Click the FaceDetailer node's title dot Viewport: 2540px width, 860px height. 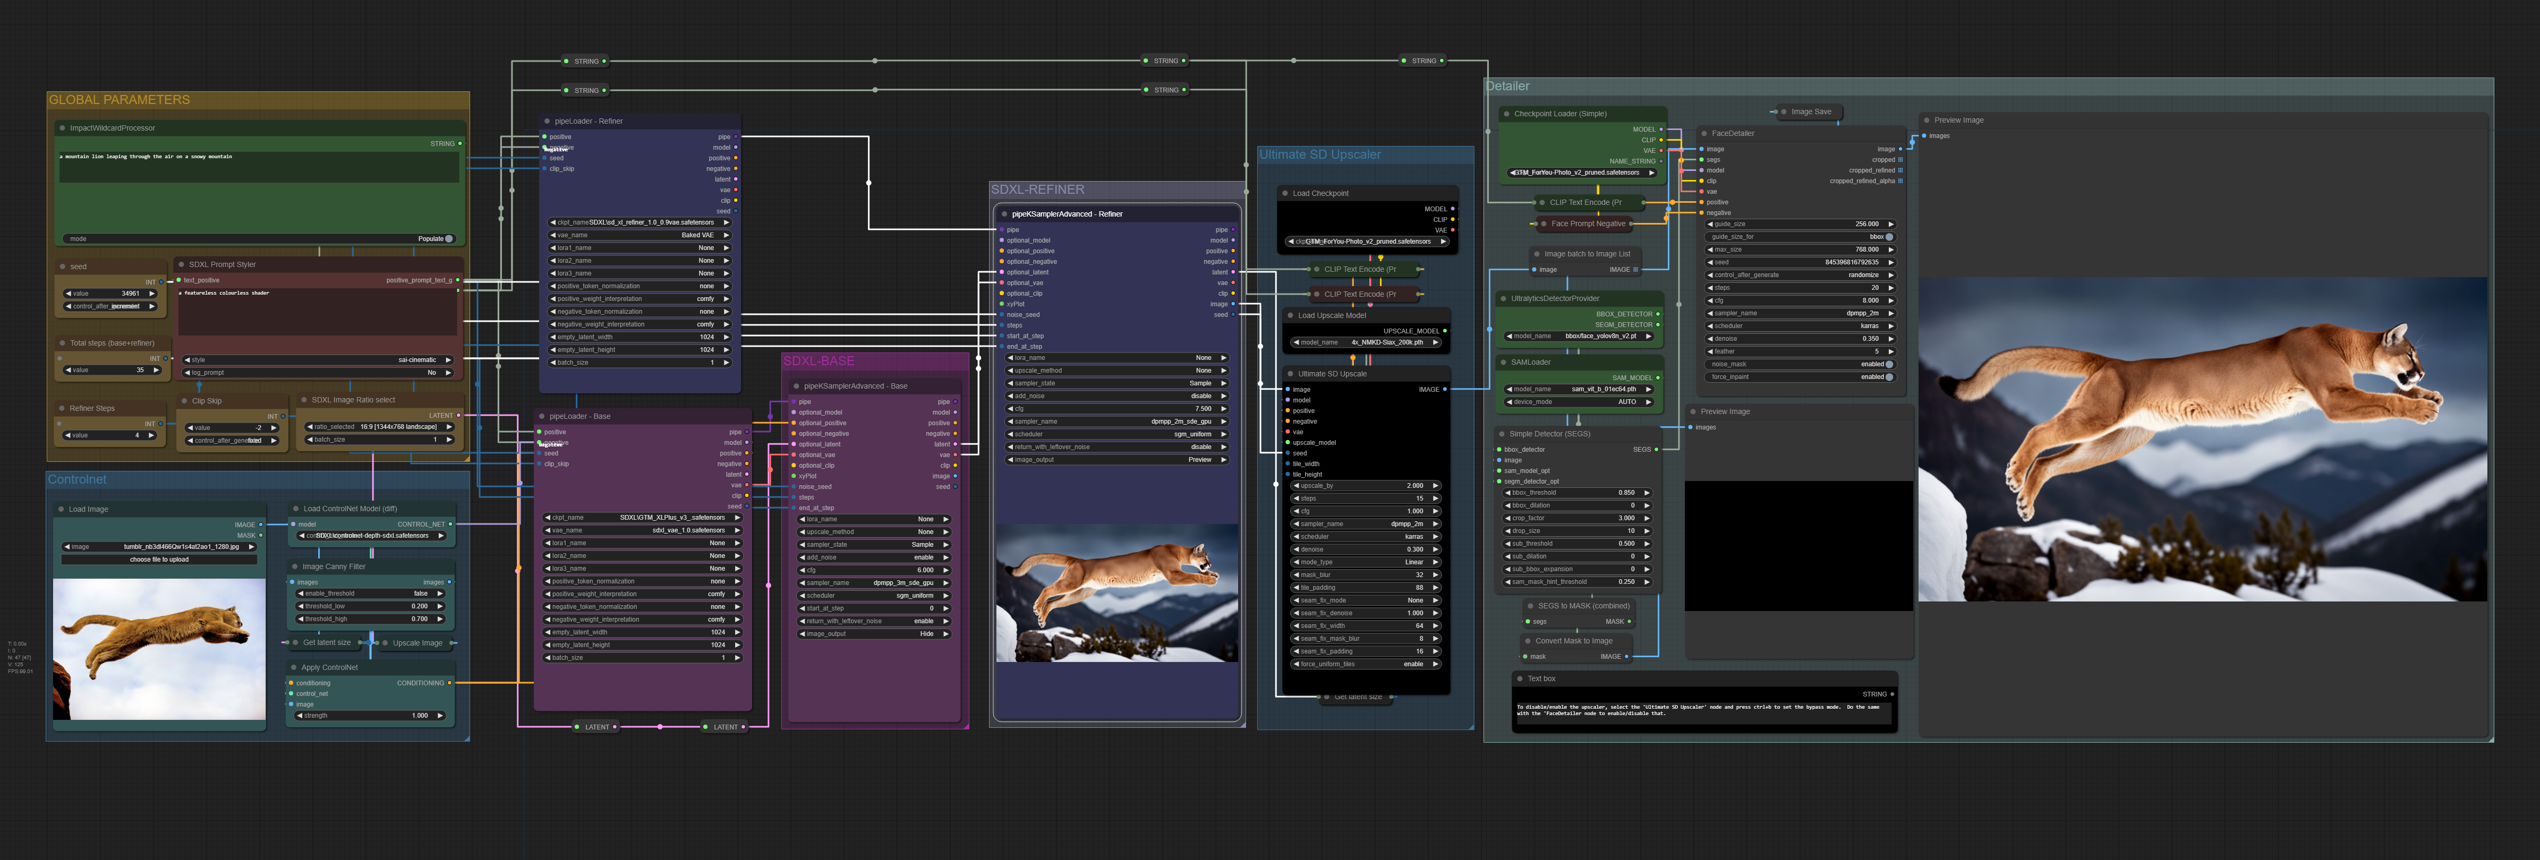click(1705, 133)
